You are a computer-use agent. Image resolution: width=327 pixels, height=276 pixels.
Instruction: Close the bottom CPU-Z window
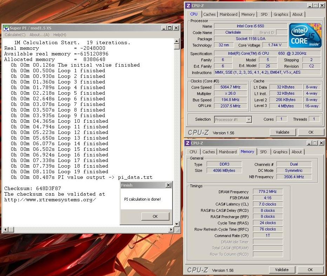tap(321, 143)
